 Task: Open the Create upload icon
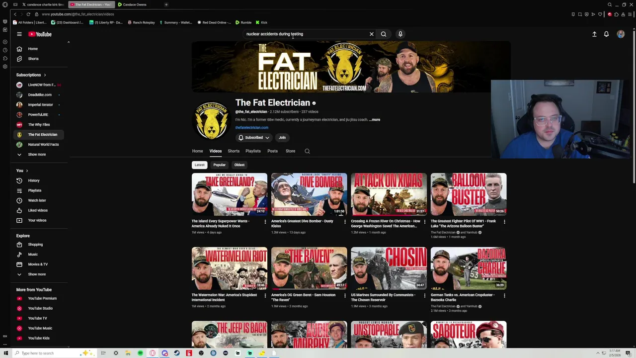click(x=594, y=34)
